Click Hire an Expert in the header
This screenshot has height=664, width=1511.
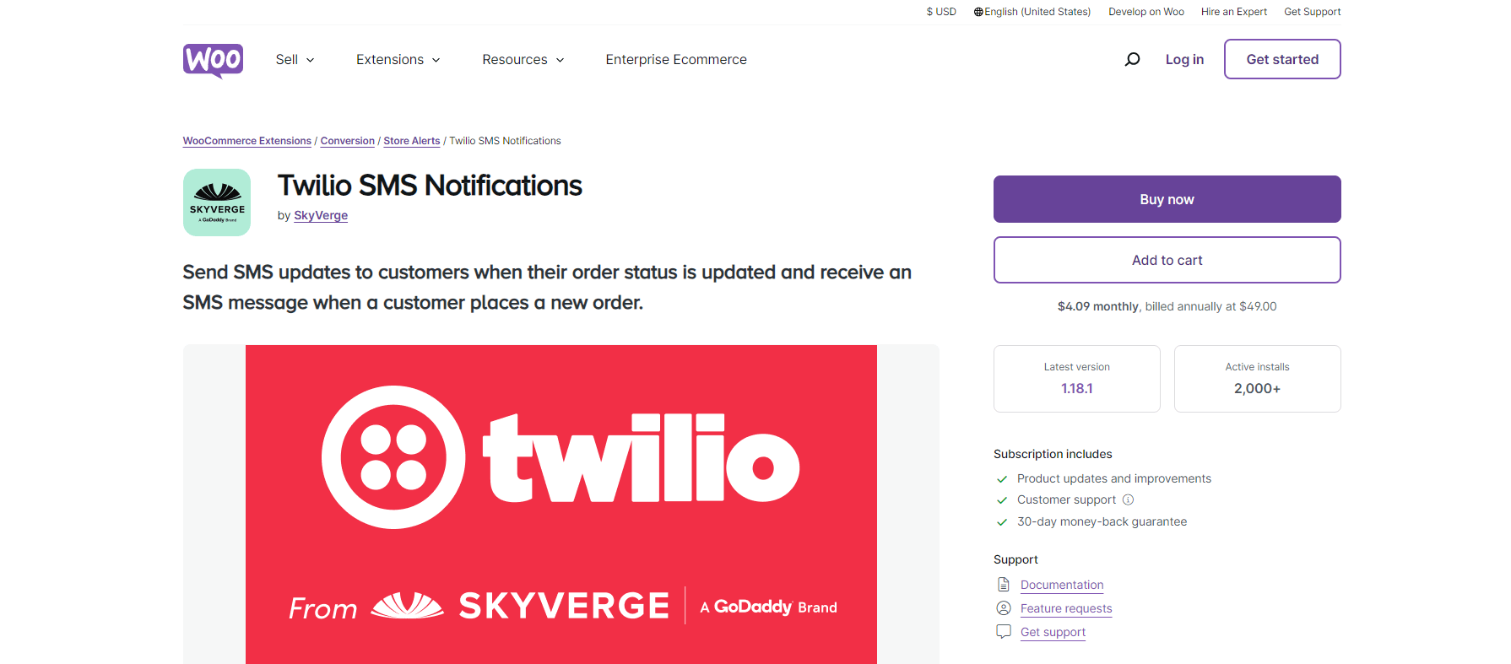tap(1233, 11)
